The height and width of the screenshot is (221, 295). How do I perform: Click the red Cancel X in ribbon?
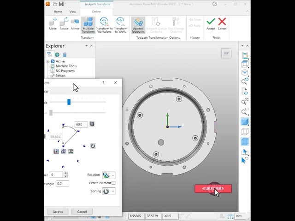tap(222, 24)
